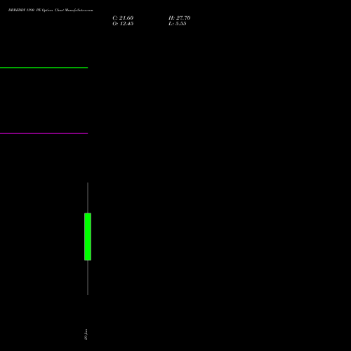Select the green candlestick body

tap(88, 237)
